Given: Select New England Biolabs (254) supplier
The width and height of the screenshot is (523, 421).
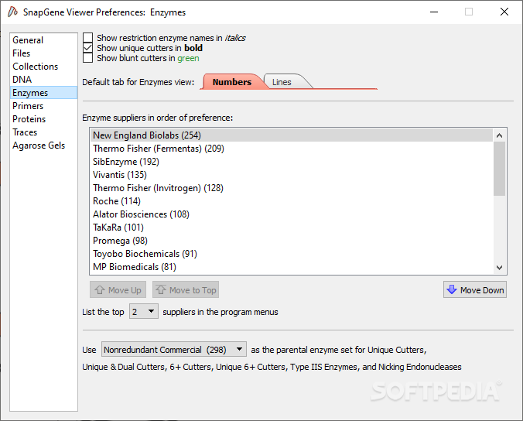Looking at the screenshot, I should point(292,135).
